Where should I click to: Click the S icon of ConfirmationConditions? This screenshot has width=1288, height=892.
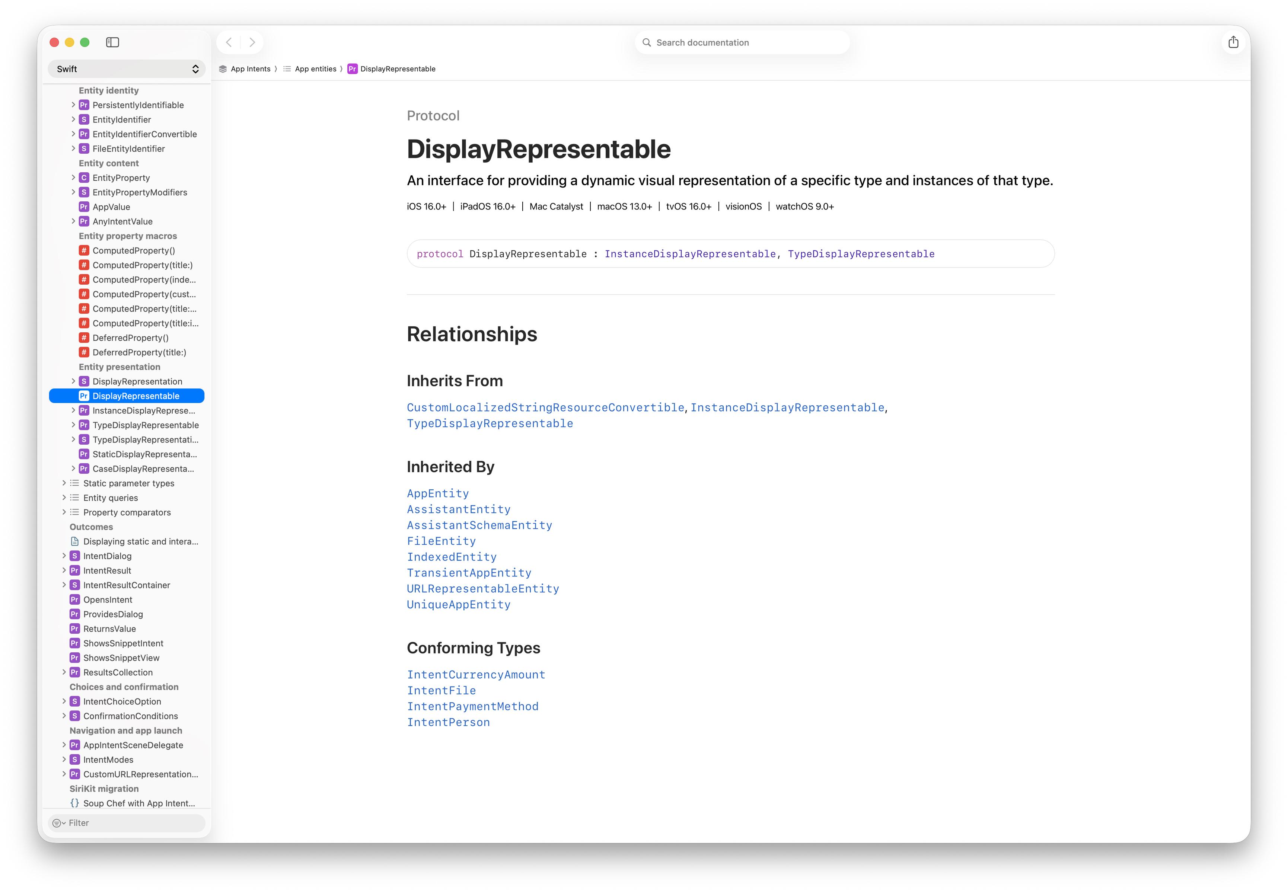[74, 716]
